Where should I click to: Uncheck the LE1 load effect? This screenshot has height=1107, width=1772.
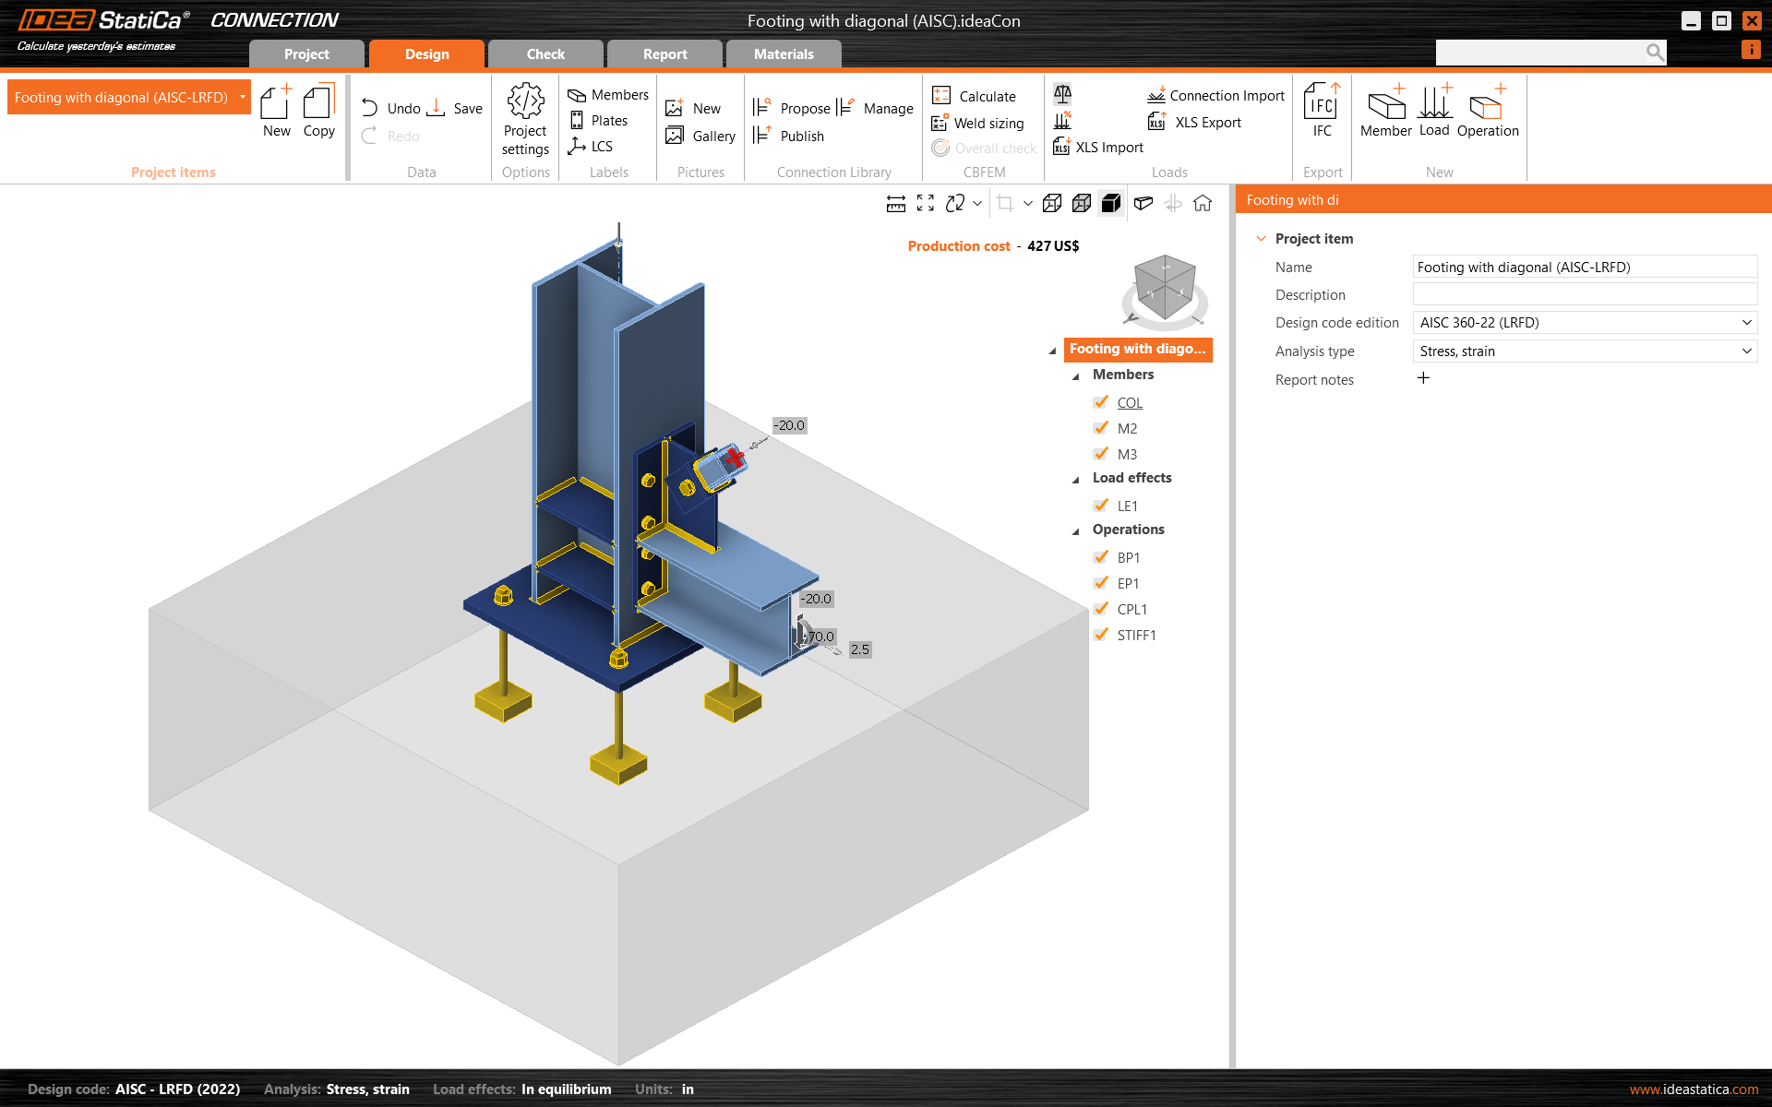pos(1101,506)
